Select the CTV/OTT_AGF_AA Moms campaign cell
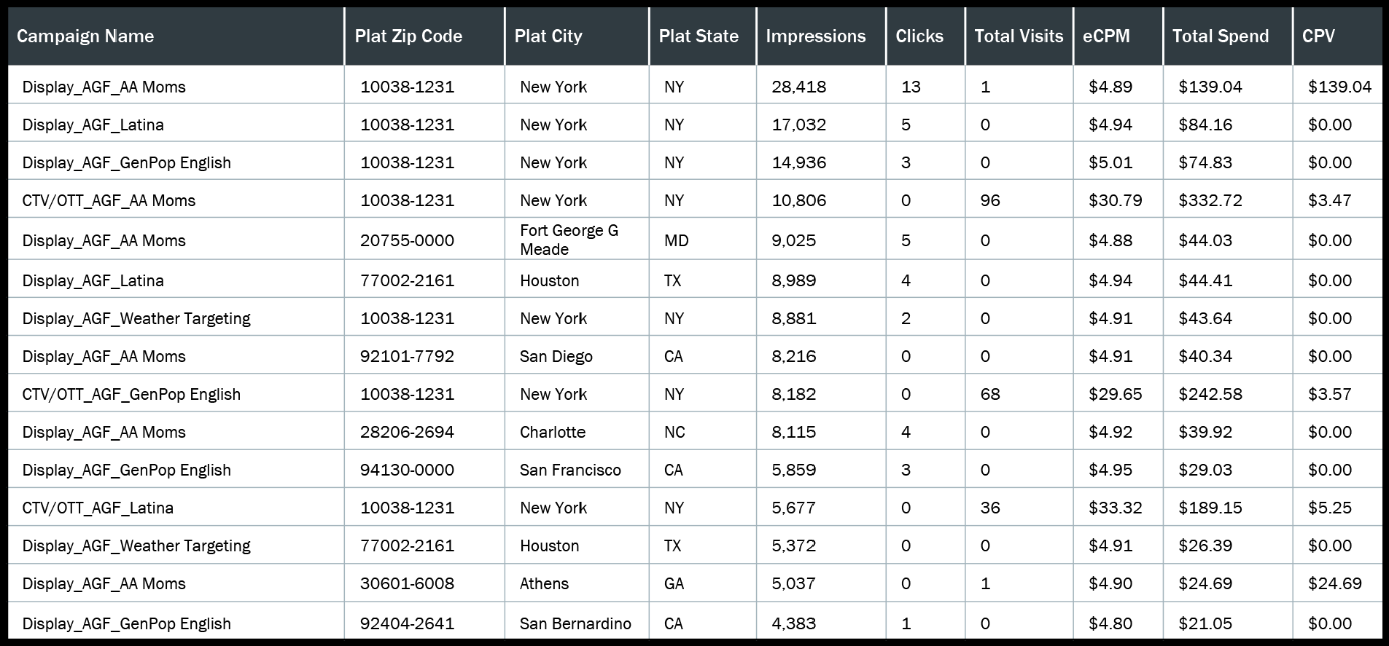 pyautogui.click(x=109, y=200)
